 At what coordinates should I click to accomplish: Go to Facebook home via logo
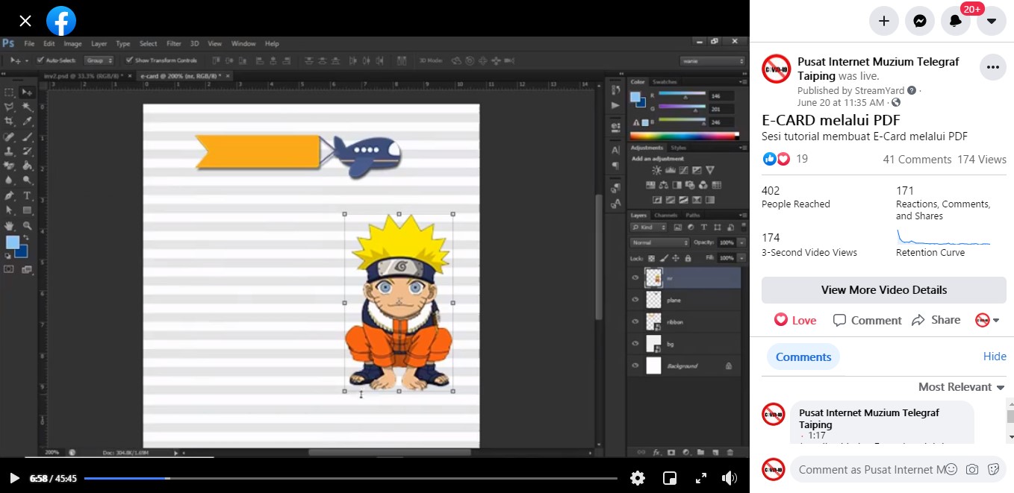click(x=61, y=21)
